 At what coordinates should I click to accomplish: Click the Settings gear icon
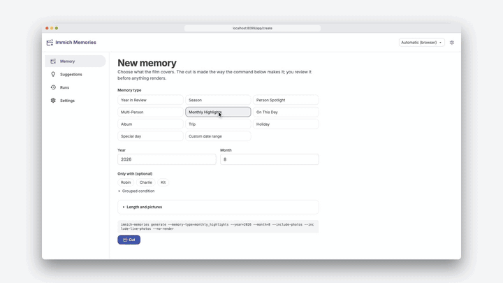(x=53, y=101)
